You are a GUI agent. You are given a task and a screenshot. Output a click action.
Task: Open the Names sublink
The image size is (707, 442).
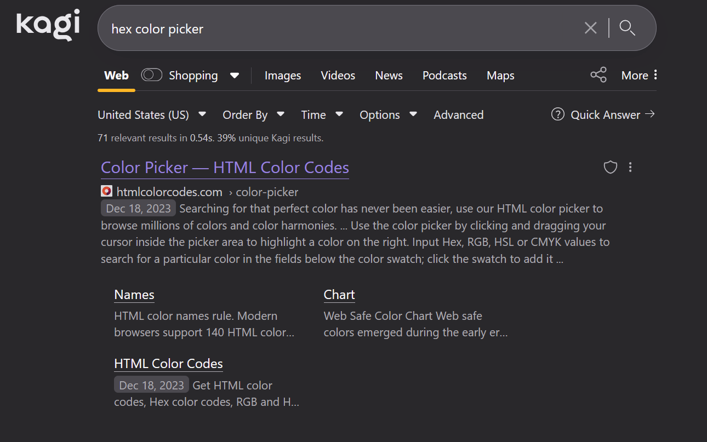134,295
